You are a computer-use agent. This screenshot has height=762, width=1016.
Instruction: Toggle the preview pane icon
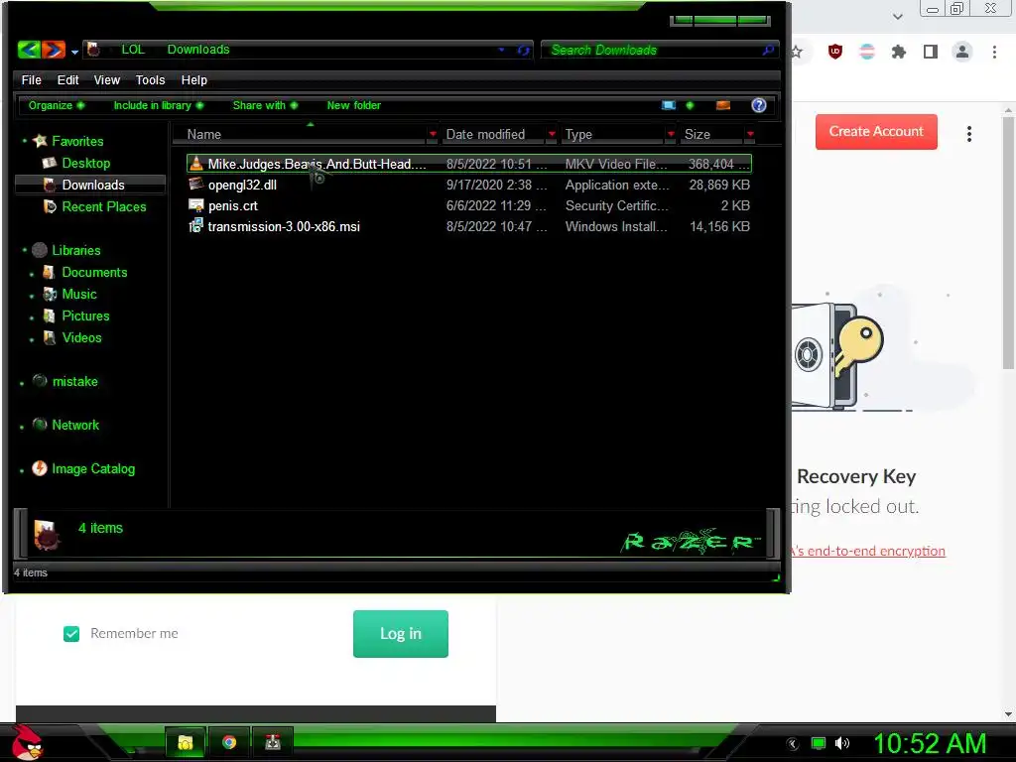click(x=723, y=105)
